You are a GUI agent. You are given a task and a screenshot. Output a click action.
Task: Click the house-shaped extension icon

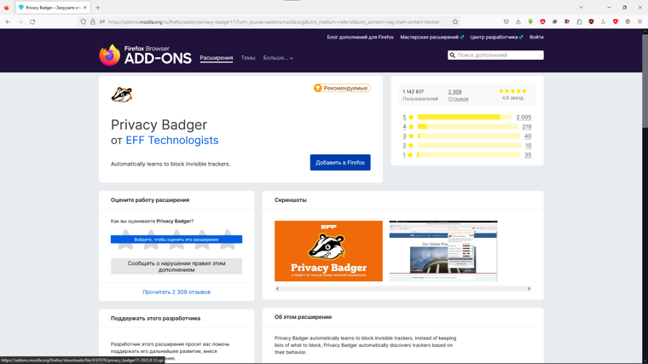[x=579, y=22]
